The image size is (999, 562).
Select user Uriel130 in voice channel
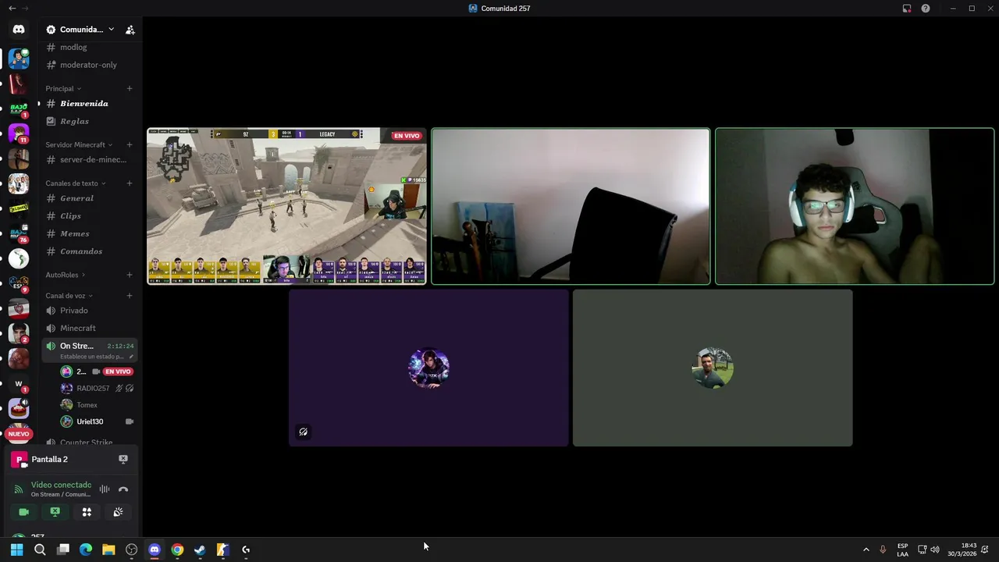pos(90,421)
